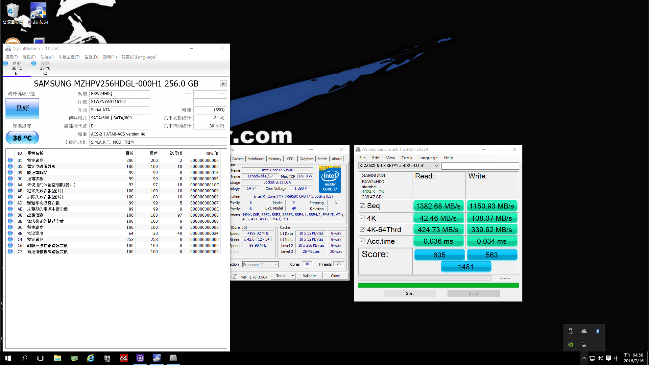Click the Intel Core i7 logo in CPU-Z

[330, 179]
